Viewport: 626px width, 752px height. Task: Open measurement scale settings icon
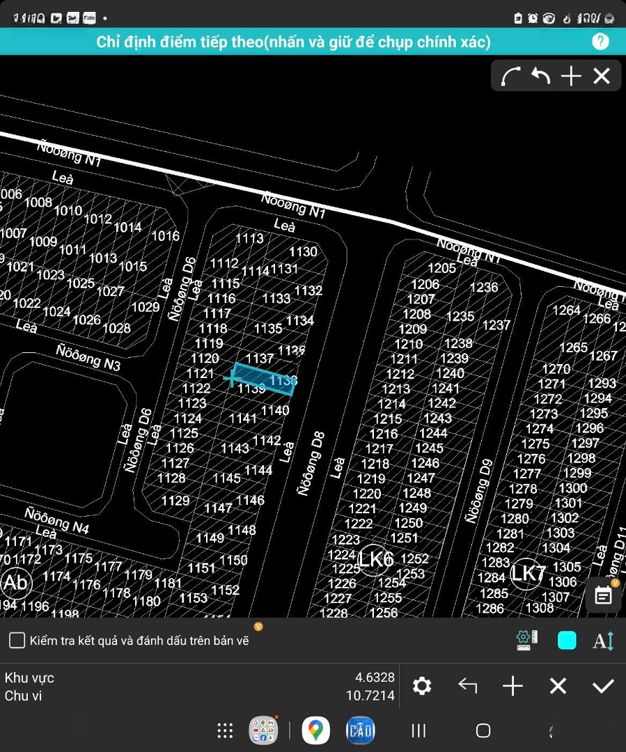pyautogui.click(x=527, y=641)
